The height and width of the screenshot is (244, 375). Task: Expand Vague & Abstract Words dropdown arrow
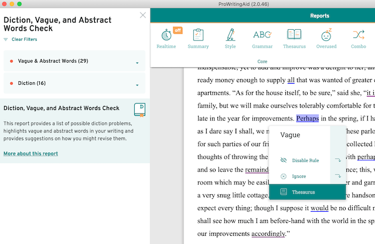(x=137, y=63)
